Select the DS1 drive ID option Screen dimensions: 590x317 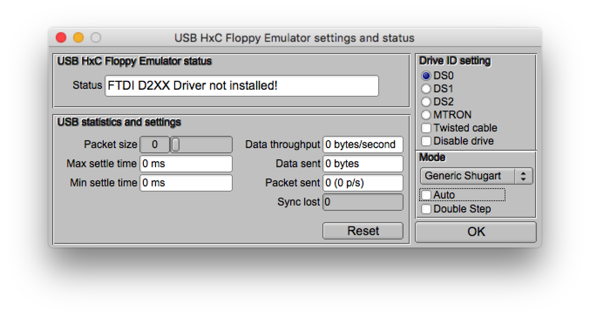click(x=426, y=89)
